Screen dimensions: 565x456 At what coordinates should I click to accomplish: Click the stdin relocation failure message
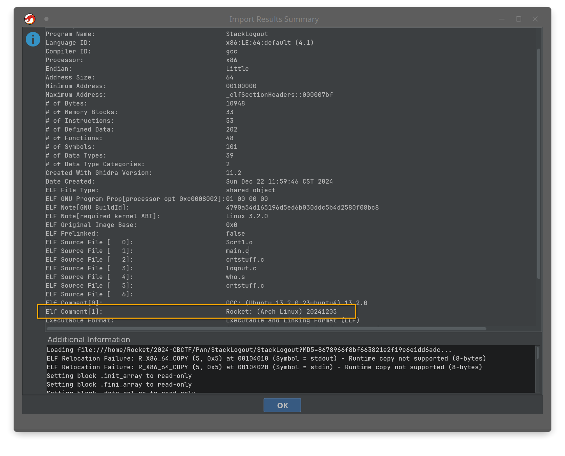[x=264, y=367]
